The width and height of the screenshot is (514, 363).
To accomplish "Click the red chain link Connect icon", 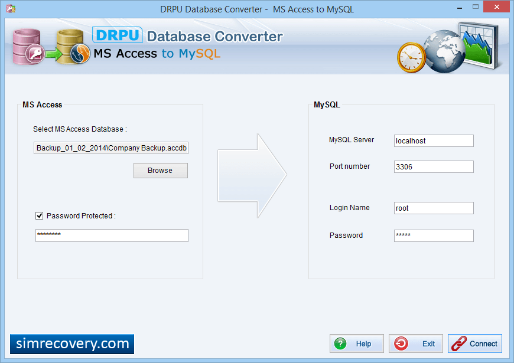I will (x=458, y=344).
